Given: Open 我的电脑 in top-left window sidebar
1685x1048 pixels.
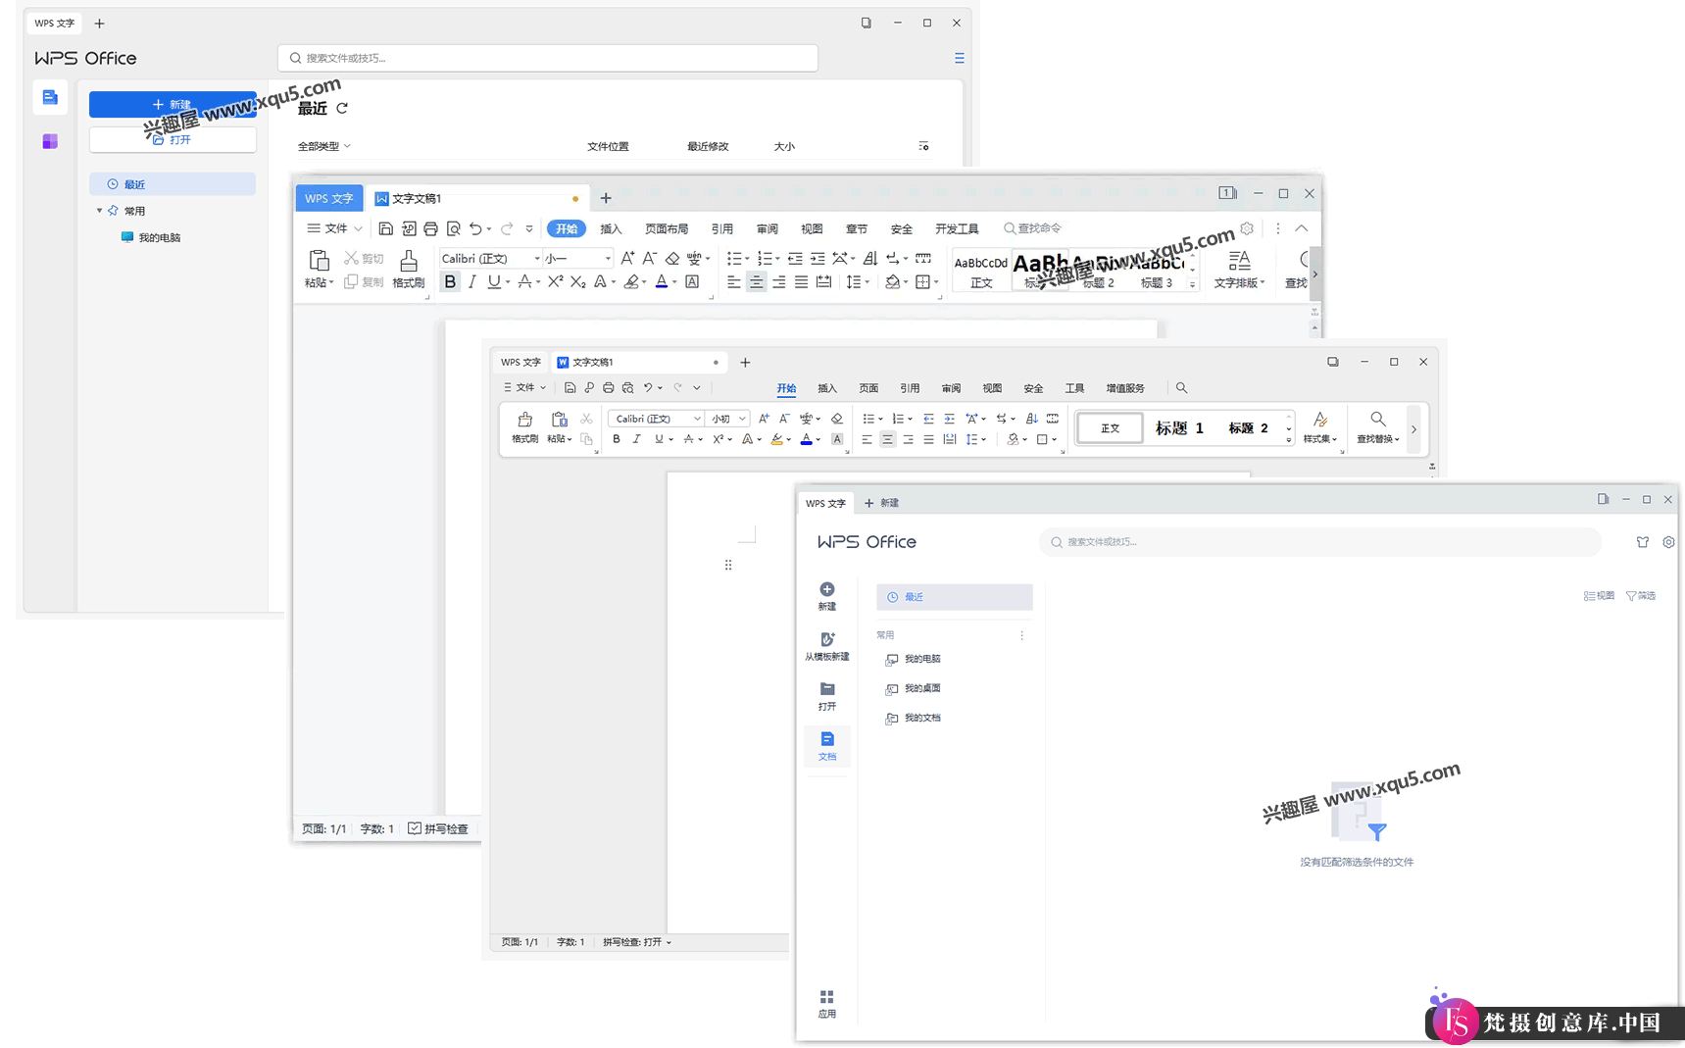Looking at the screenshot, I should click(x=151, y=237).
